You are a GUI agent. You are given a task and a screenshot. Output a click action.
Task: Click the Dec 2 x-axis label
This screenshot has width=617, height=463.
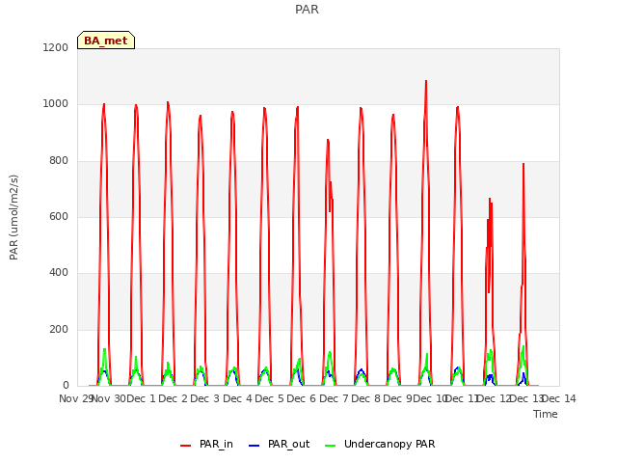tap(174, 398)
